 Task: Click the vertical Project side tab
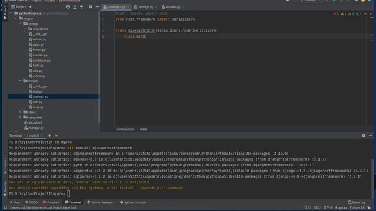tap(5, 12)
